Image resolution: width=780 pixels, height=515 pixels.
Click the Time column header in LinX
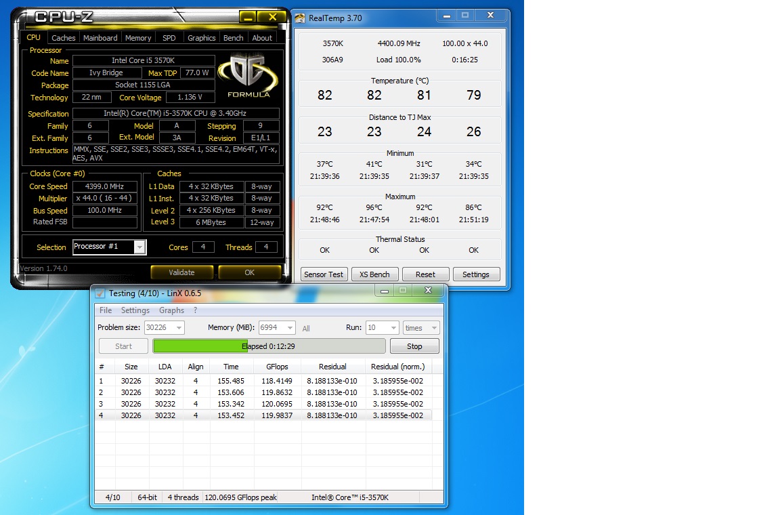coord(231,367)
